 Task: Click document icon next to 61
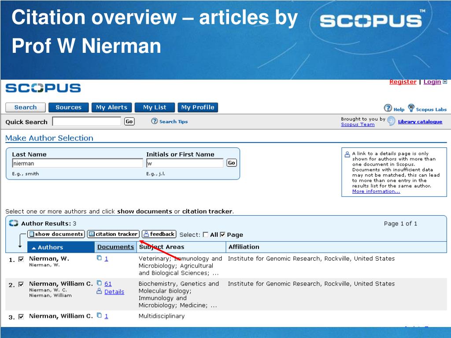point(99,283)
